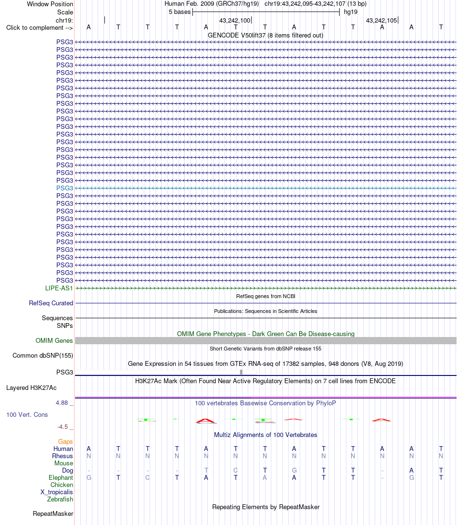
Task: Click the 100 Vert. Cons label
Action: point(27,414)
